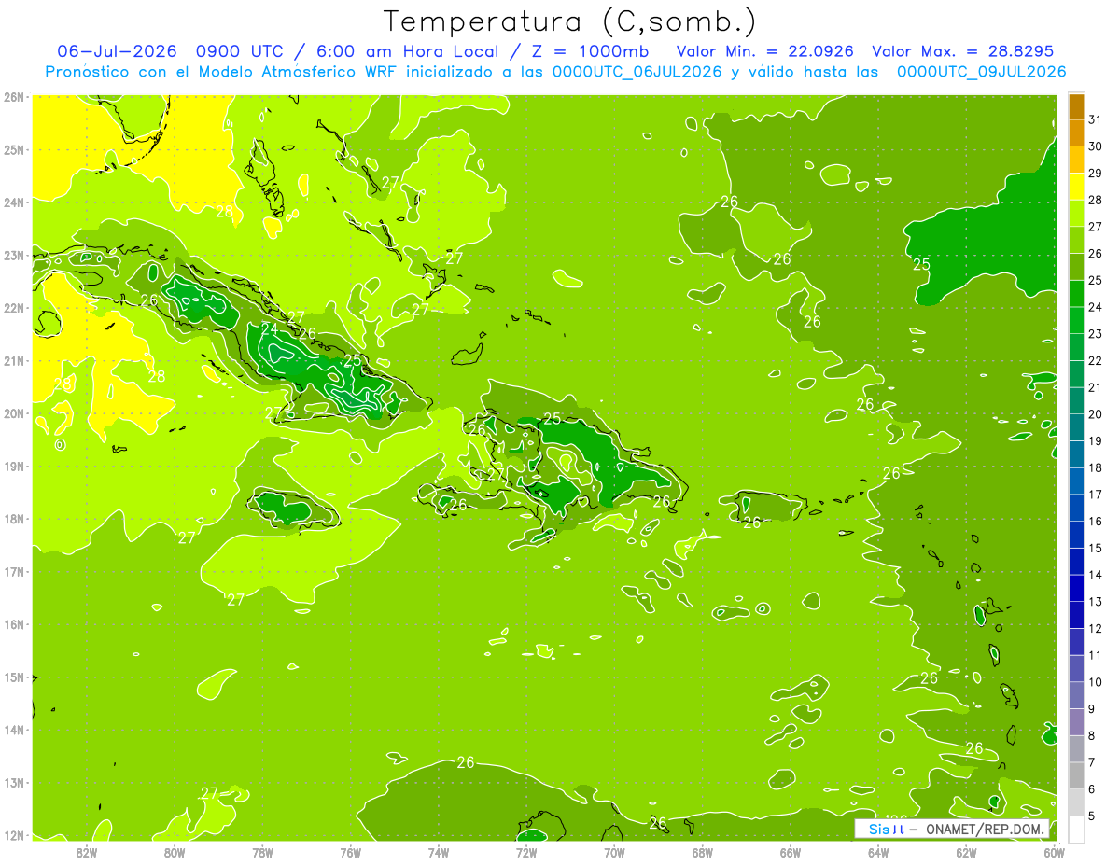Select the purple swatch between 9 and 10
The width and height of the screenshot is (1120, 865).
[x=1076, y=695]
